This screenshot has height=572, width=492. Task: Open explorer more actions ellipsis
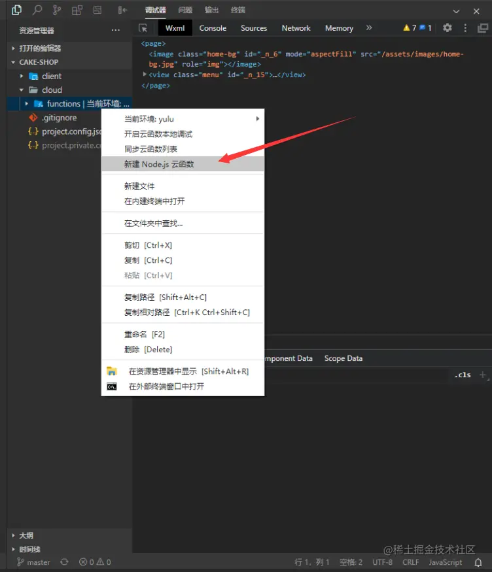115,30
